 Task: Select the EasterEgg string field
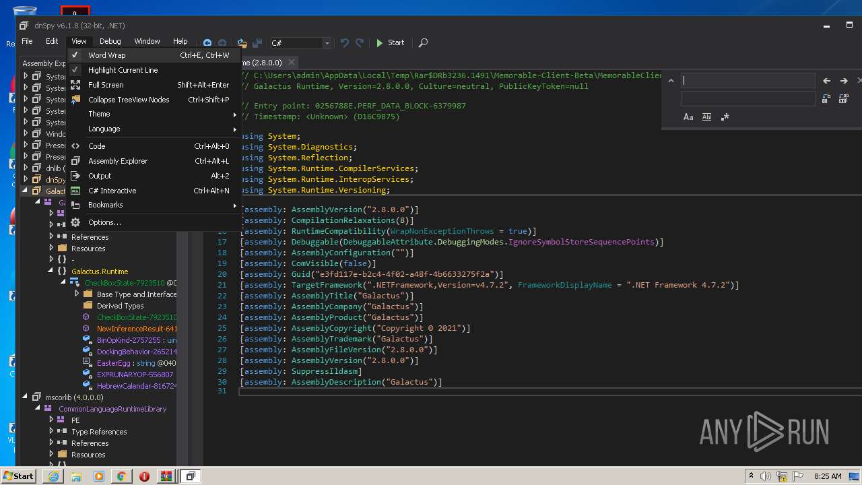tap(137, 363)
